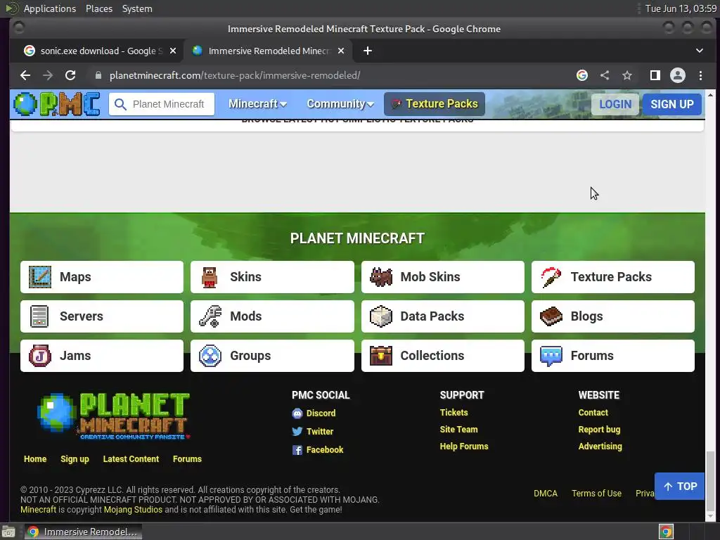Click Immersive Remodel taskbar window button
720x540 pixels.
click(x=83, y=532)
